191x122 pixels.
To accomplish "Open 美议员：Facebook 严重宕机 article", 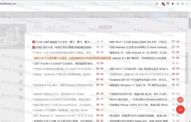I will click(x=63, y=74).
